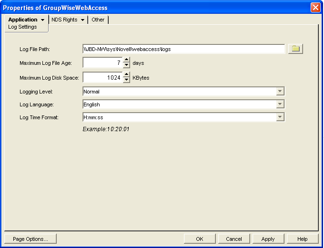Browse for log file path folder
The width and height of the screenshot is (324, 248).
295,49
